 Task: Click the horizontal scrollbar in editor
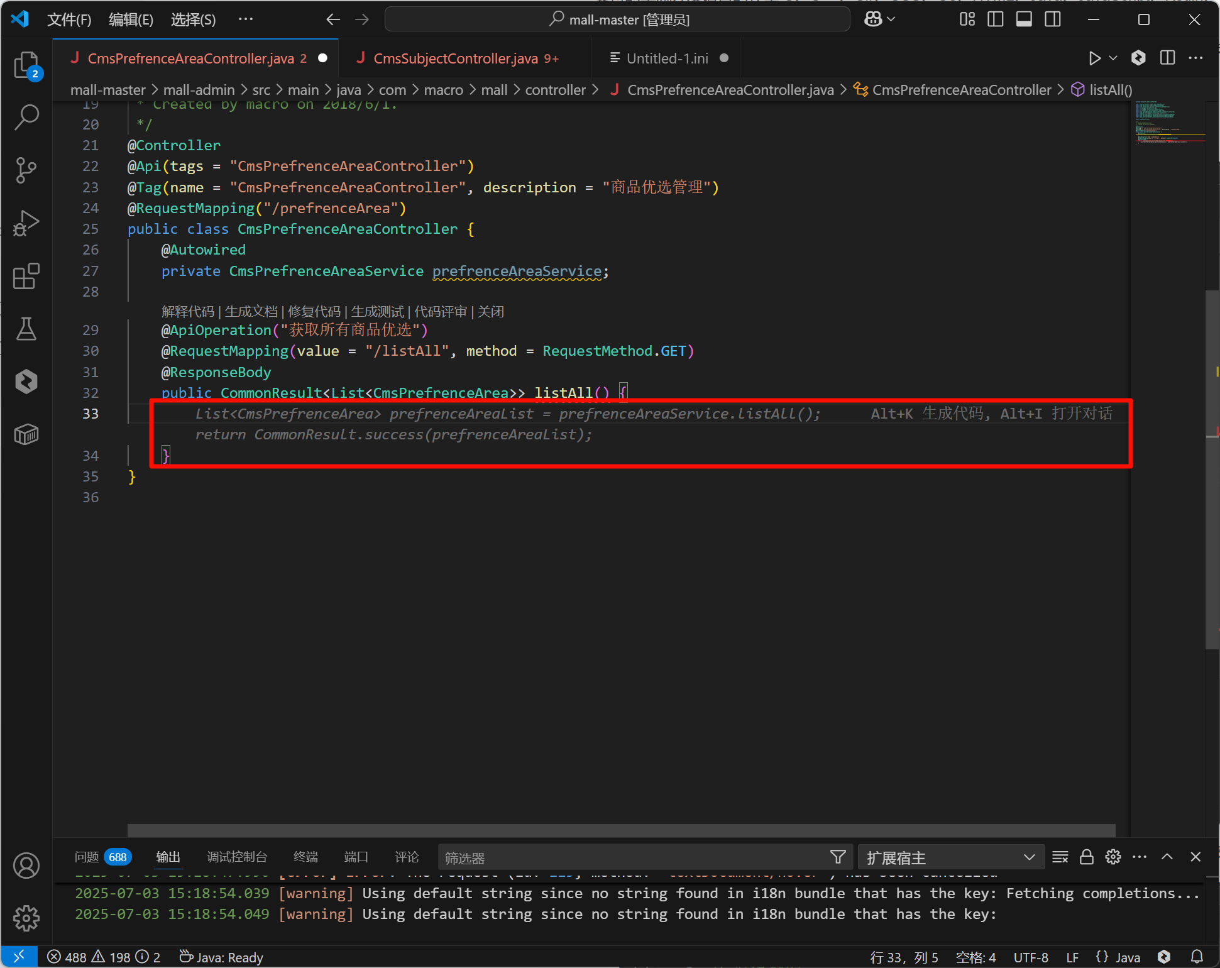(621, 830)
